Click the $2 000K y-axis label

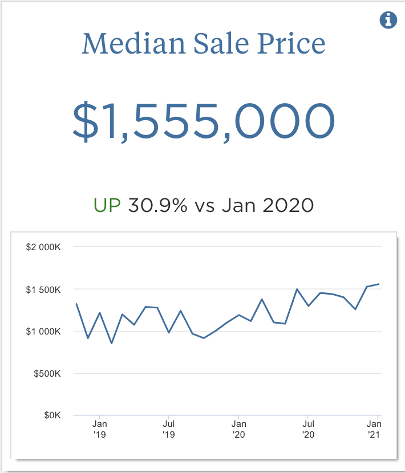pyautogui.click(x=47, y=247)
